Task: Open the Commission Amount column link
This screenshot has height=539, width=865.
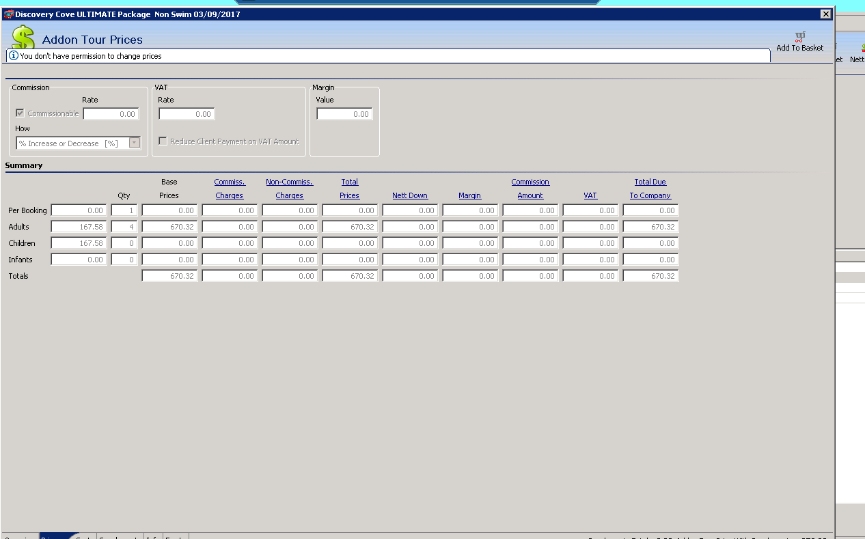Action: 530,189
